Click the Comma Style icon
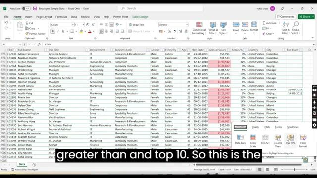The height and width of the screenshot is (178, 317). pyautogui.click(x=175, y=31)
